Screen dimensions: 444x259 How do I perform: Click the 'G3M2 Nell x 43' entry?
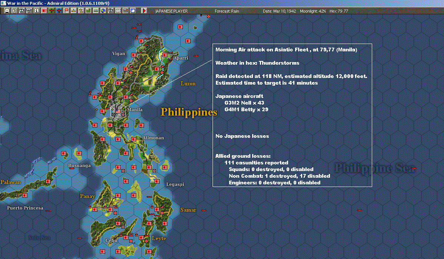[244, 103]
